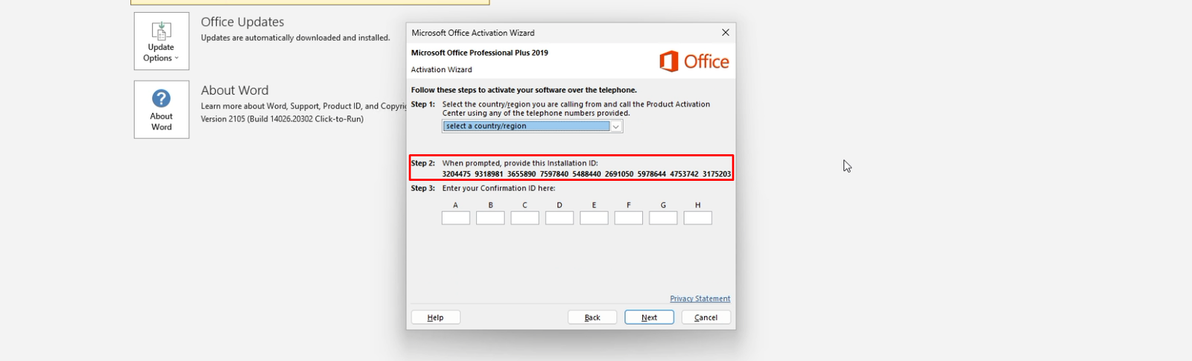
Task: Click the Confirmation ID field E
Action: tap(594, 218)
